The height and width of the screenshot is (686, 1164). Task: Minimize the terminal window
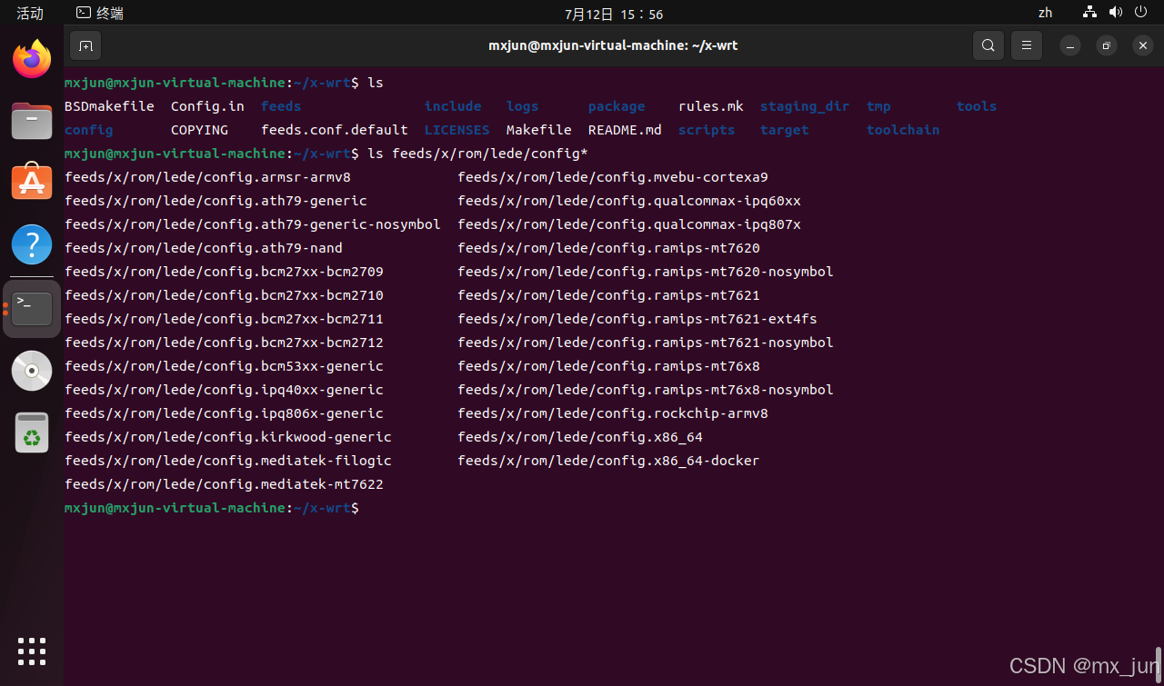click(1070, 45)
